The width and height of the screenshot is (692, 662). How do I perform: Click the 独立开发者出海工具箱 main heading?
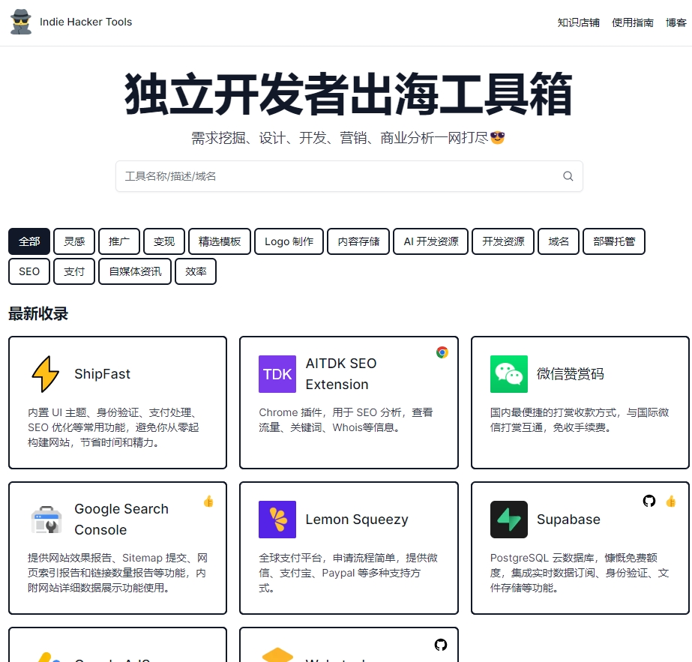pos(349,94)
